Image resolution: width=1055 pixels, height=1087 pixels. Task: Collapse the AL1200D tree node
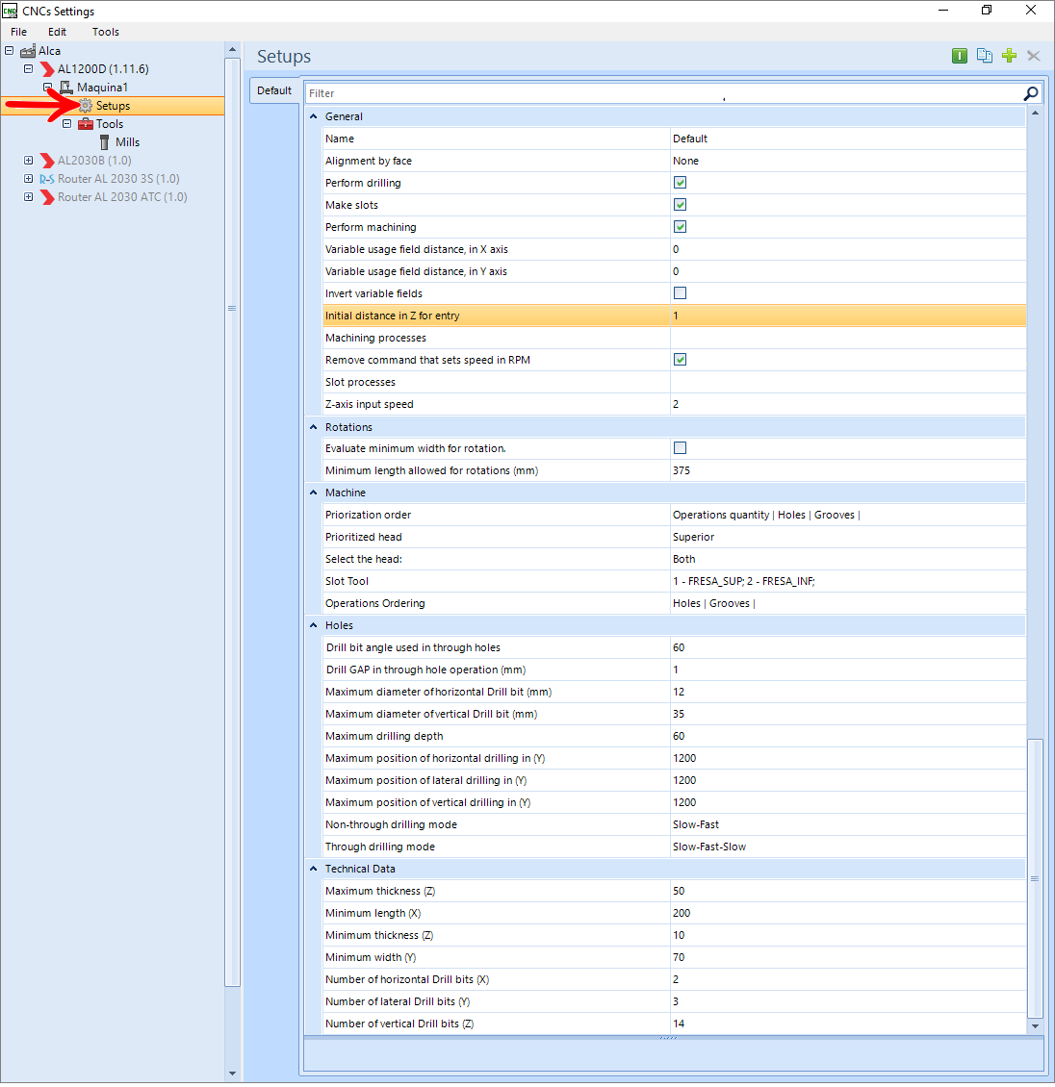pyautogui.click(x=29, y=68)
